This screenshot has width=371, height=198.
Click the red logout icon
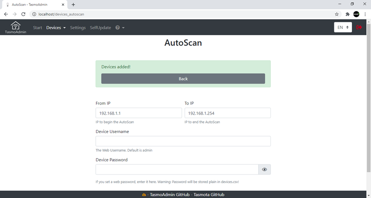coord(359,27)
